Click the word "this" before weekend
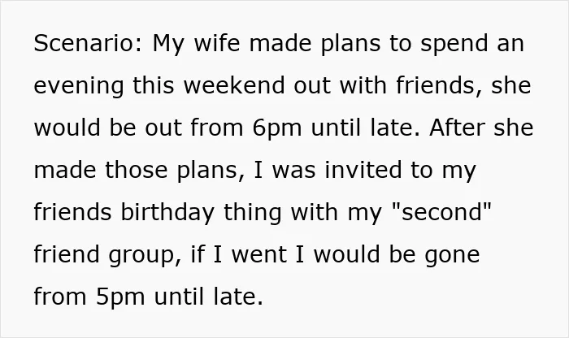569x338 pixels. pos(153,84)
